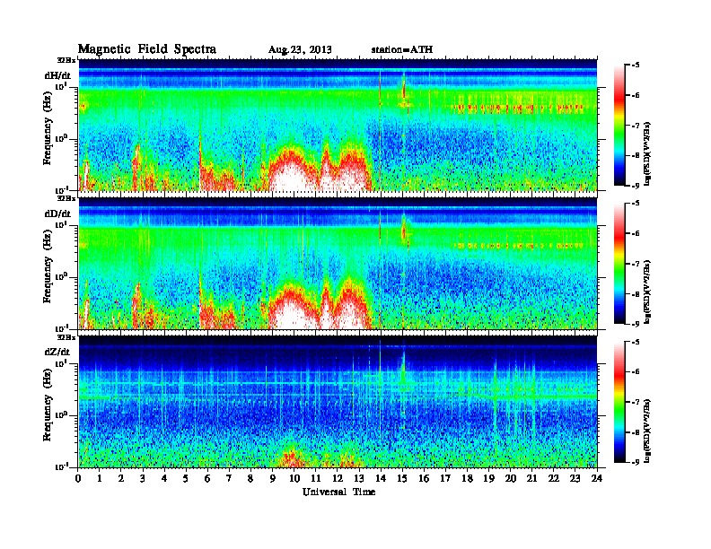The height and width of the screenshot is (549, 711).
Task: Click the 32Hz tick label of dZ/dt panel
Action: pyautogui.click(x=66, y=337)
